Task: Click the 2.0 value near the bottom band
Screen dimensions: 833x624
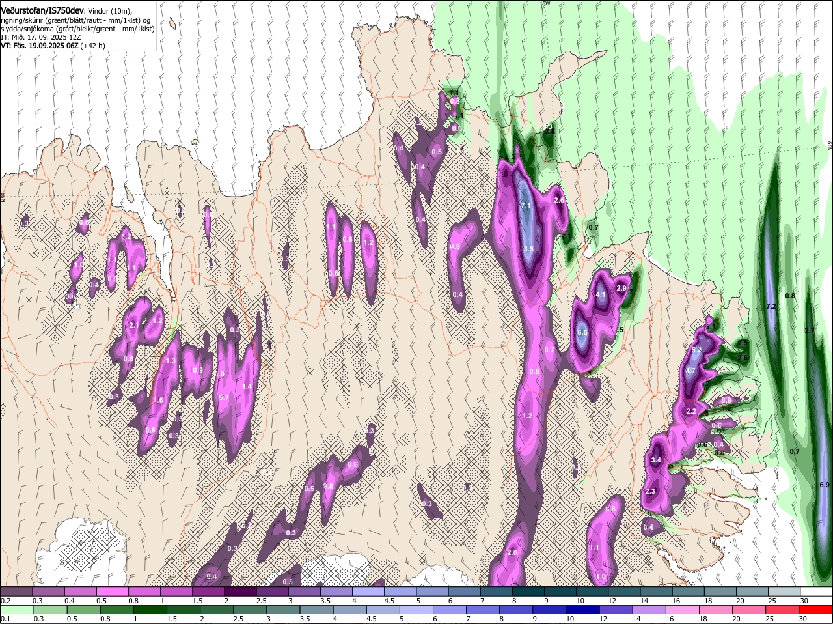Action: (x=512, y=552)
